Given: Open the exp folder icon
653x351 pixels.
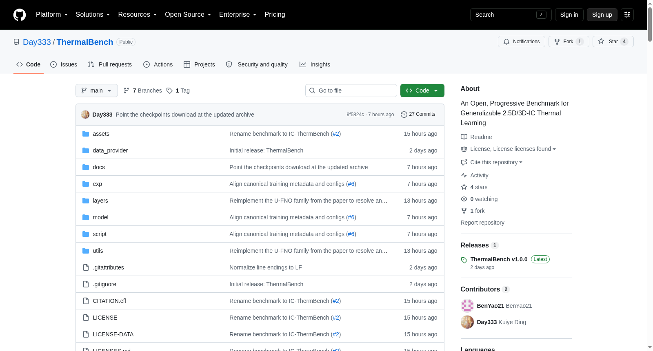Looking at the screenshot, I should 86,184.
